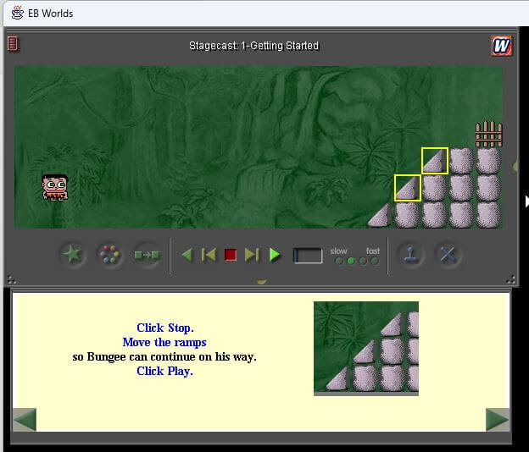Click the white arrow at window's right edge
Image resolution: width=529 pixels, height=452 pixels.
pos(526,201)
